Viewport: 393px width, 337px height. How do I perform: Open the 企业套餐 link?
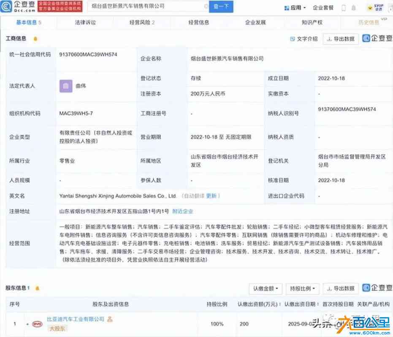coord(323,8)
